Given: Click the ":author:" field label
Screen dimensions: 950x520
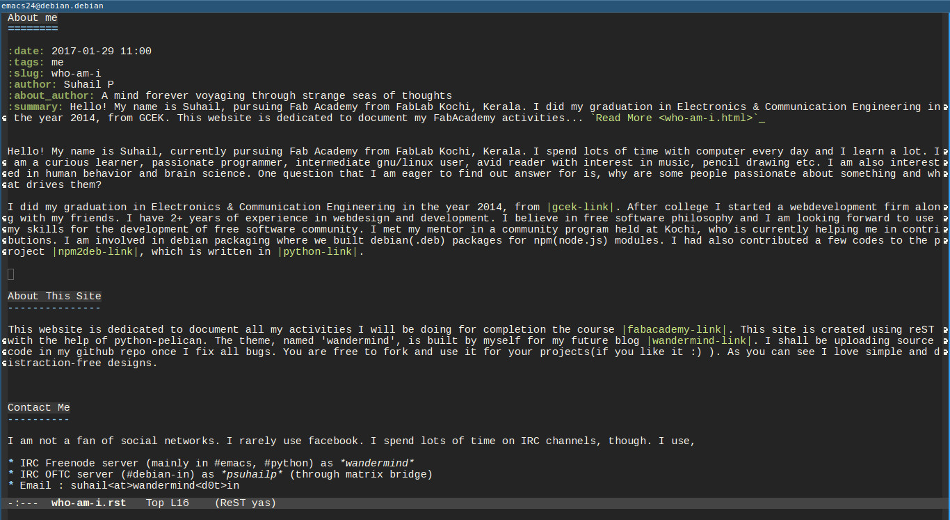Looking at the screenshot, I should pos(33,85).
